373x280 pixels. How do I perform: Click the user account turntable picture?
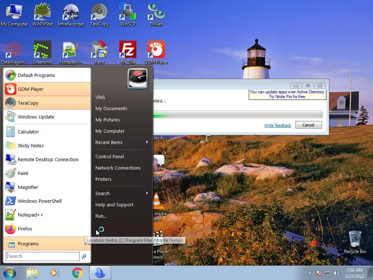point(138,79)
